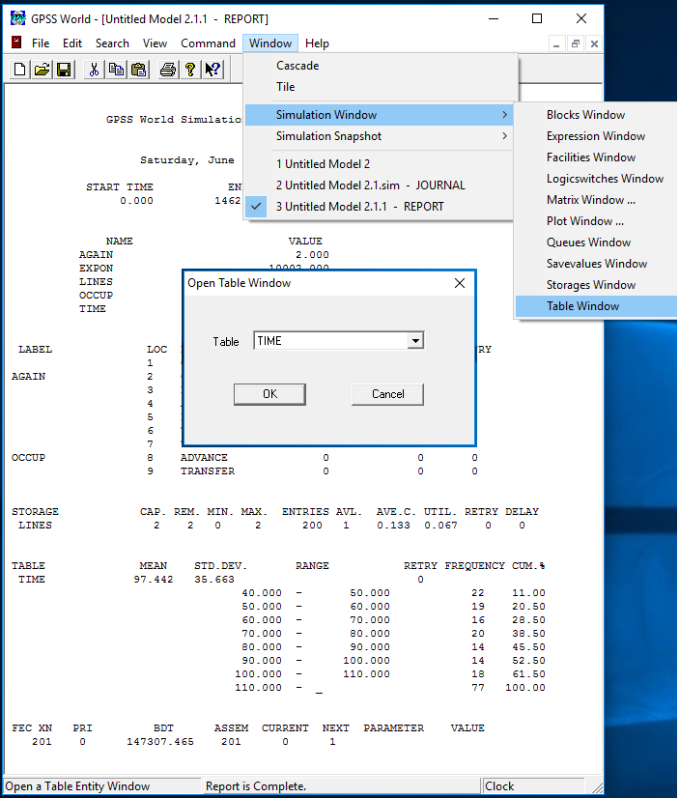679x798 pixels.
Task: Open Queues Window
Action: (596, 242)
